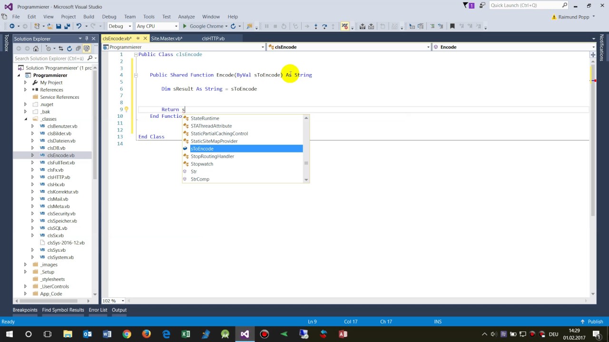Click the Step Over debug icon

tap(324, 26)
